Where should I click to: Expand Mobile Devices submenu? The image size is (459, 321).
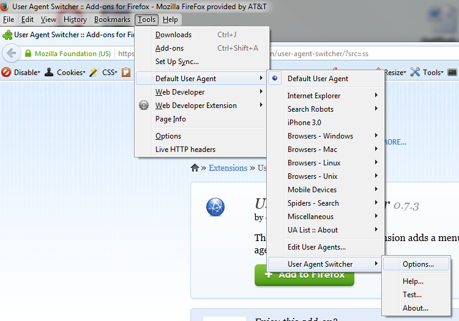click(326, 189)
